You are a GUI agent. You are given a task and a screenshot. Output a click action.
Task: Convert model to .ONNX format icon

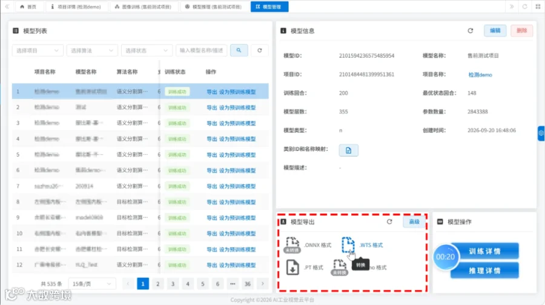(292, 244)
